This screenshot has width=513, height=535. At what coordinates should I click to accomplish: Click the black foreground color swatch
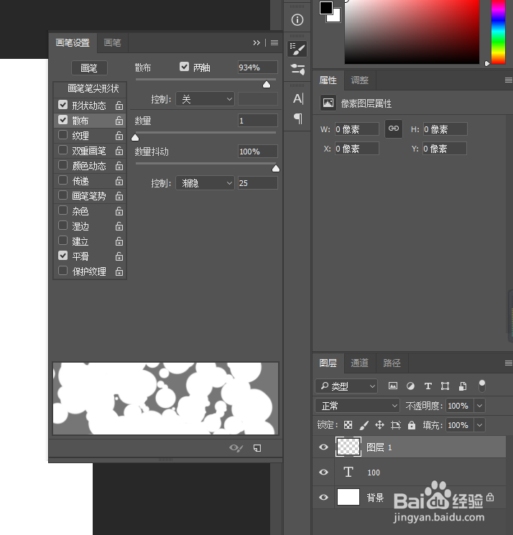[x=326, y=8]
